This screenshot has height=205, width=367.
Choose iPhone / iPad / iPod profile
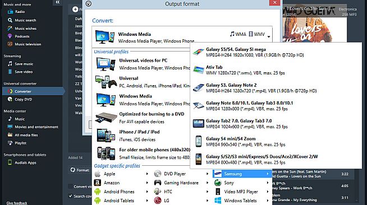point(142,136)
